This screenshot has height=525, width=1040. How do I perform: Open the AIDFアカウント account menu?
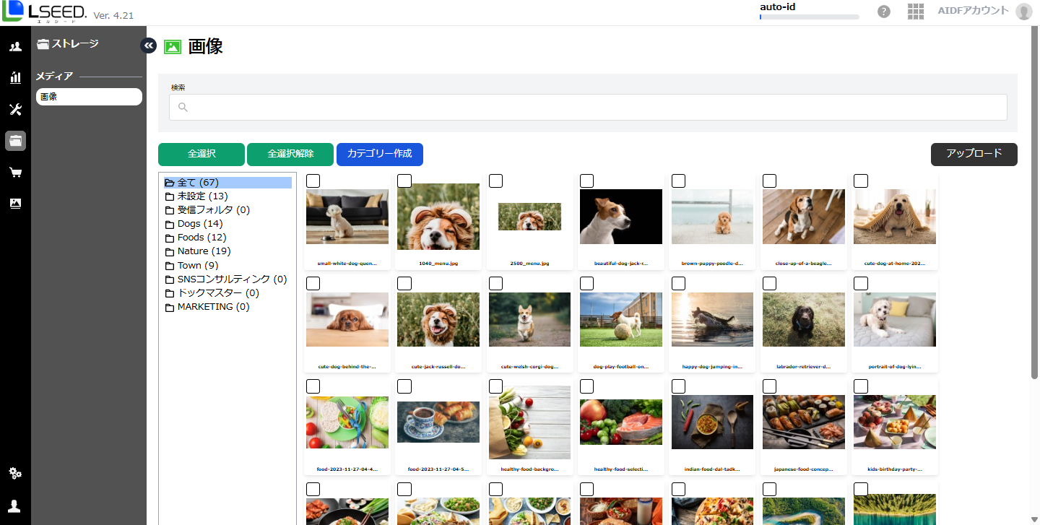click(x=983, y=11)
